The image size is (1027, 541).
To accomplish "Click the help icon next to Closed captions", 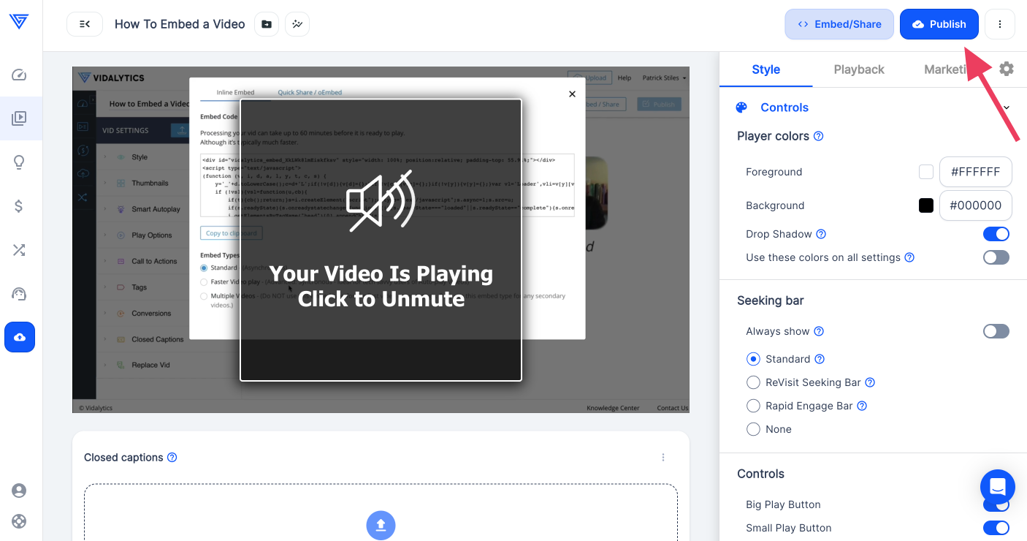I will tap(172, 458).
